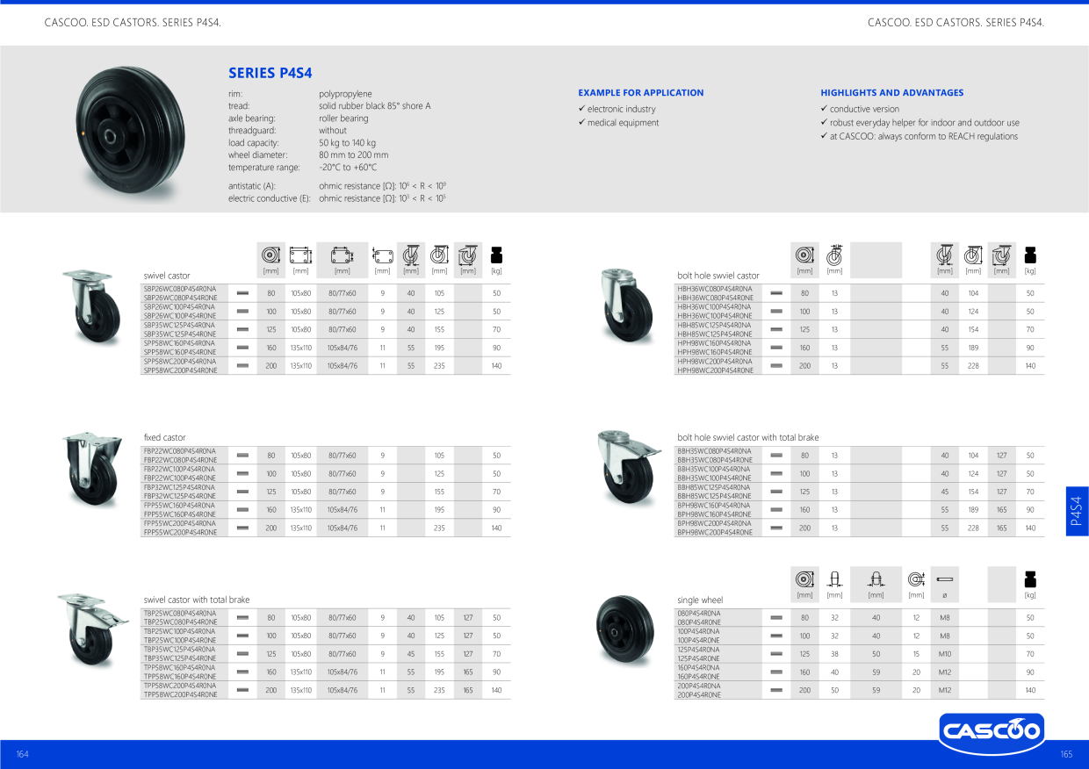Click 50 kg to 140 kg load capacity
Image resolution: width=1089 pixels, height=769 pixels.
[347, 142]
